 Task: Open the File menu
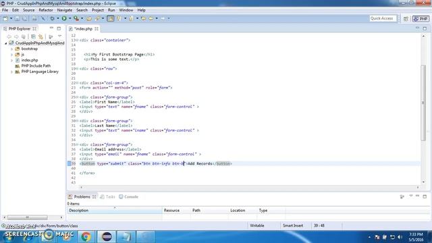(x=5, y=10)
